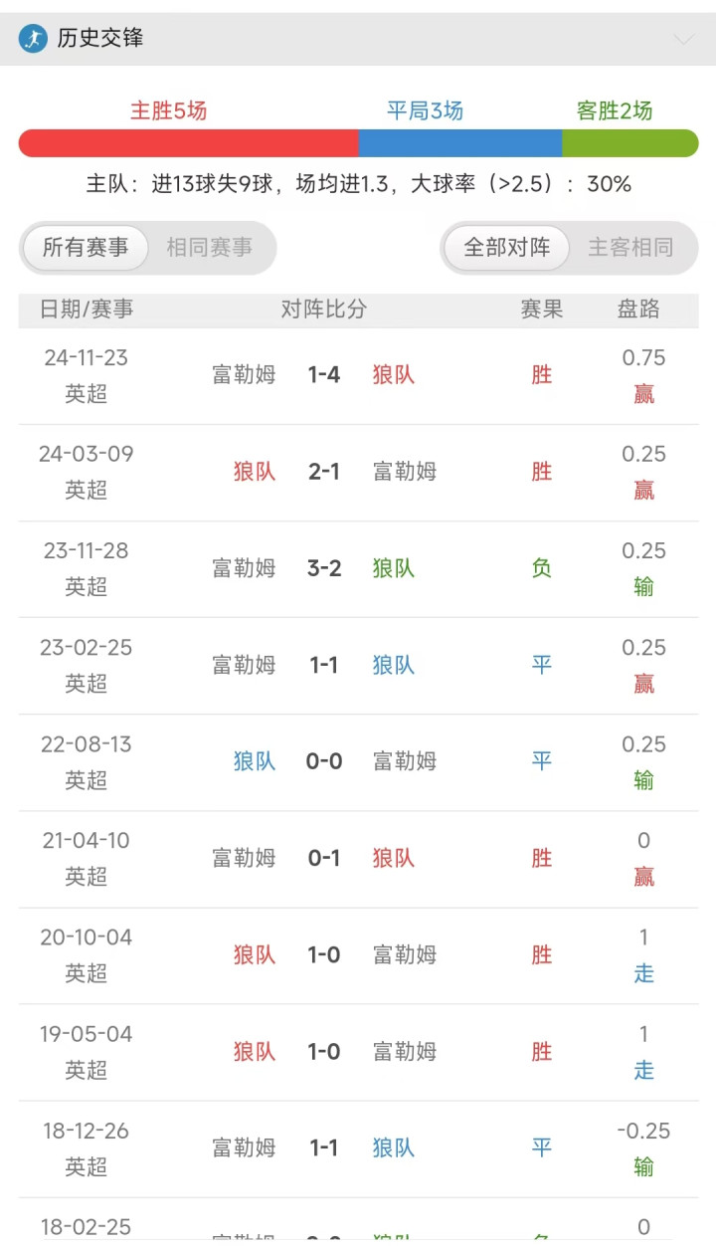This screenshot has width=716, height=1246.
Task: Tap 狼队 in the 22-08-13 match row
Action: (255, 761)
